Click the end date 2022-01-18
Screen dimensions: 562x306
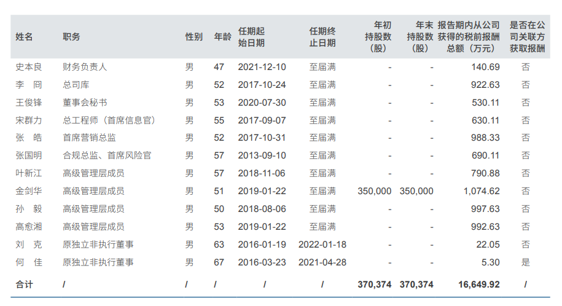[322, 245]
